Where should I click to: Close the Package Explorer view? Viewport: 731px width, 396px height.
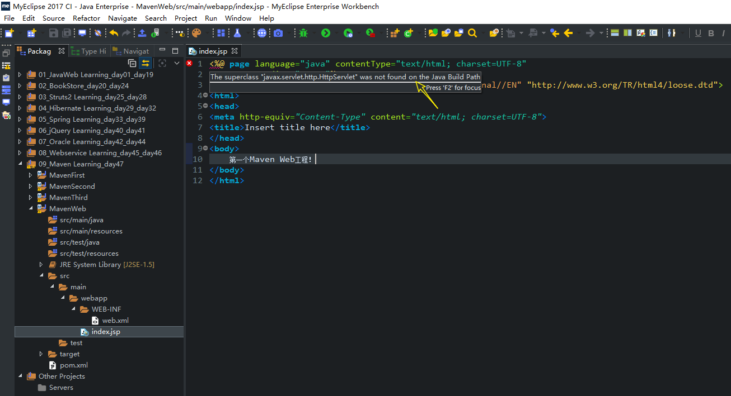[x=62, y=51]
